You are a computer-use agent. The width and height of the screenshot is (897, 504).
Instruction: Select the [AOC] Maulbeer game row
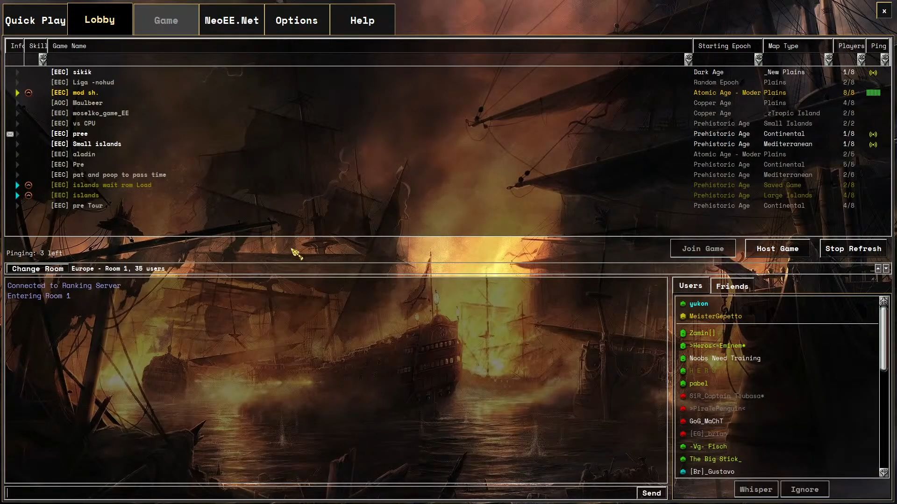(x=448, y=103)
